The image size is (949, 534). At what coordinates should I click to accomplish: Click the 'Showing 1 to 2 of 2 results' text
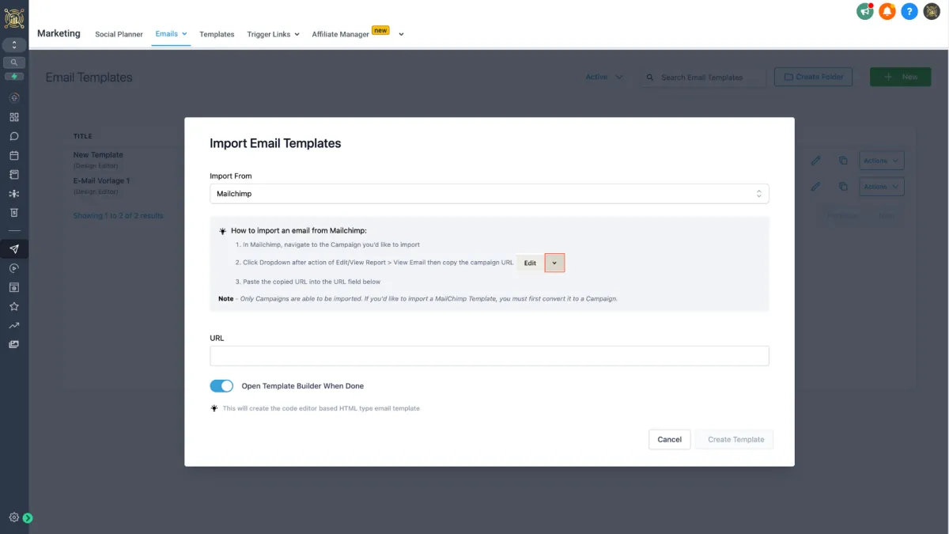(119, 216)
